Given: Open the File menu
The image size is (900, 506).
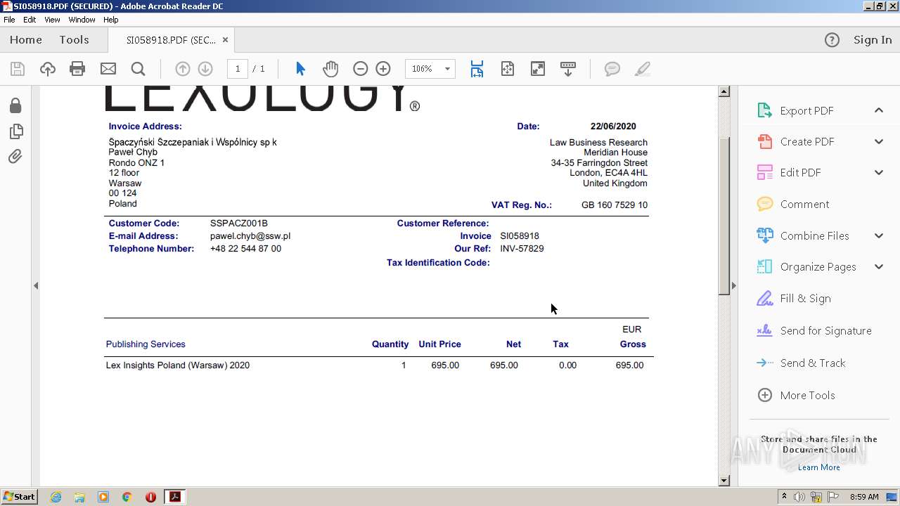Looking at the screenshot, I should point(9,20).
